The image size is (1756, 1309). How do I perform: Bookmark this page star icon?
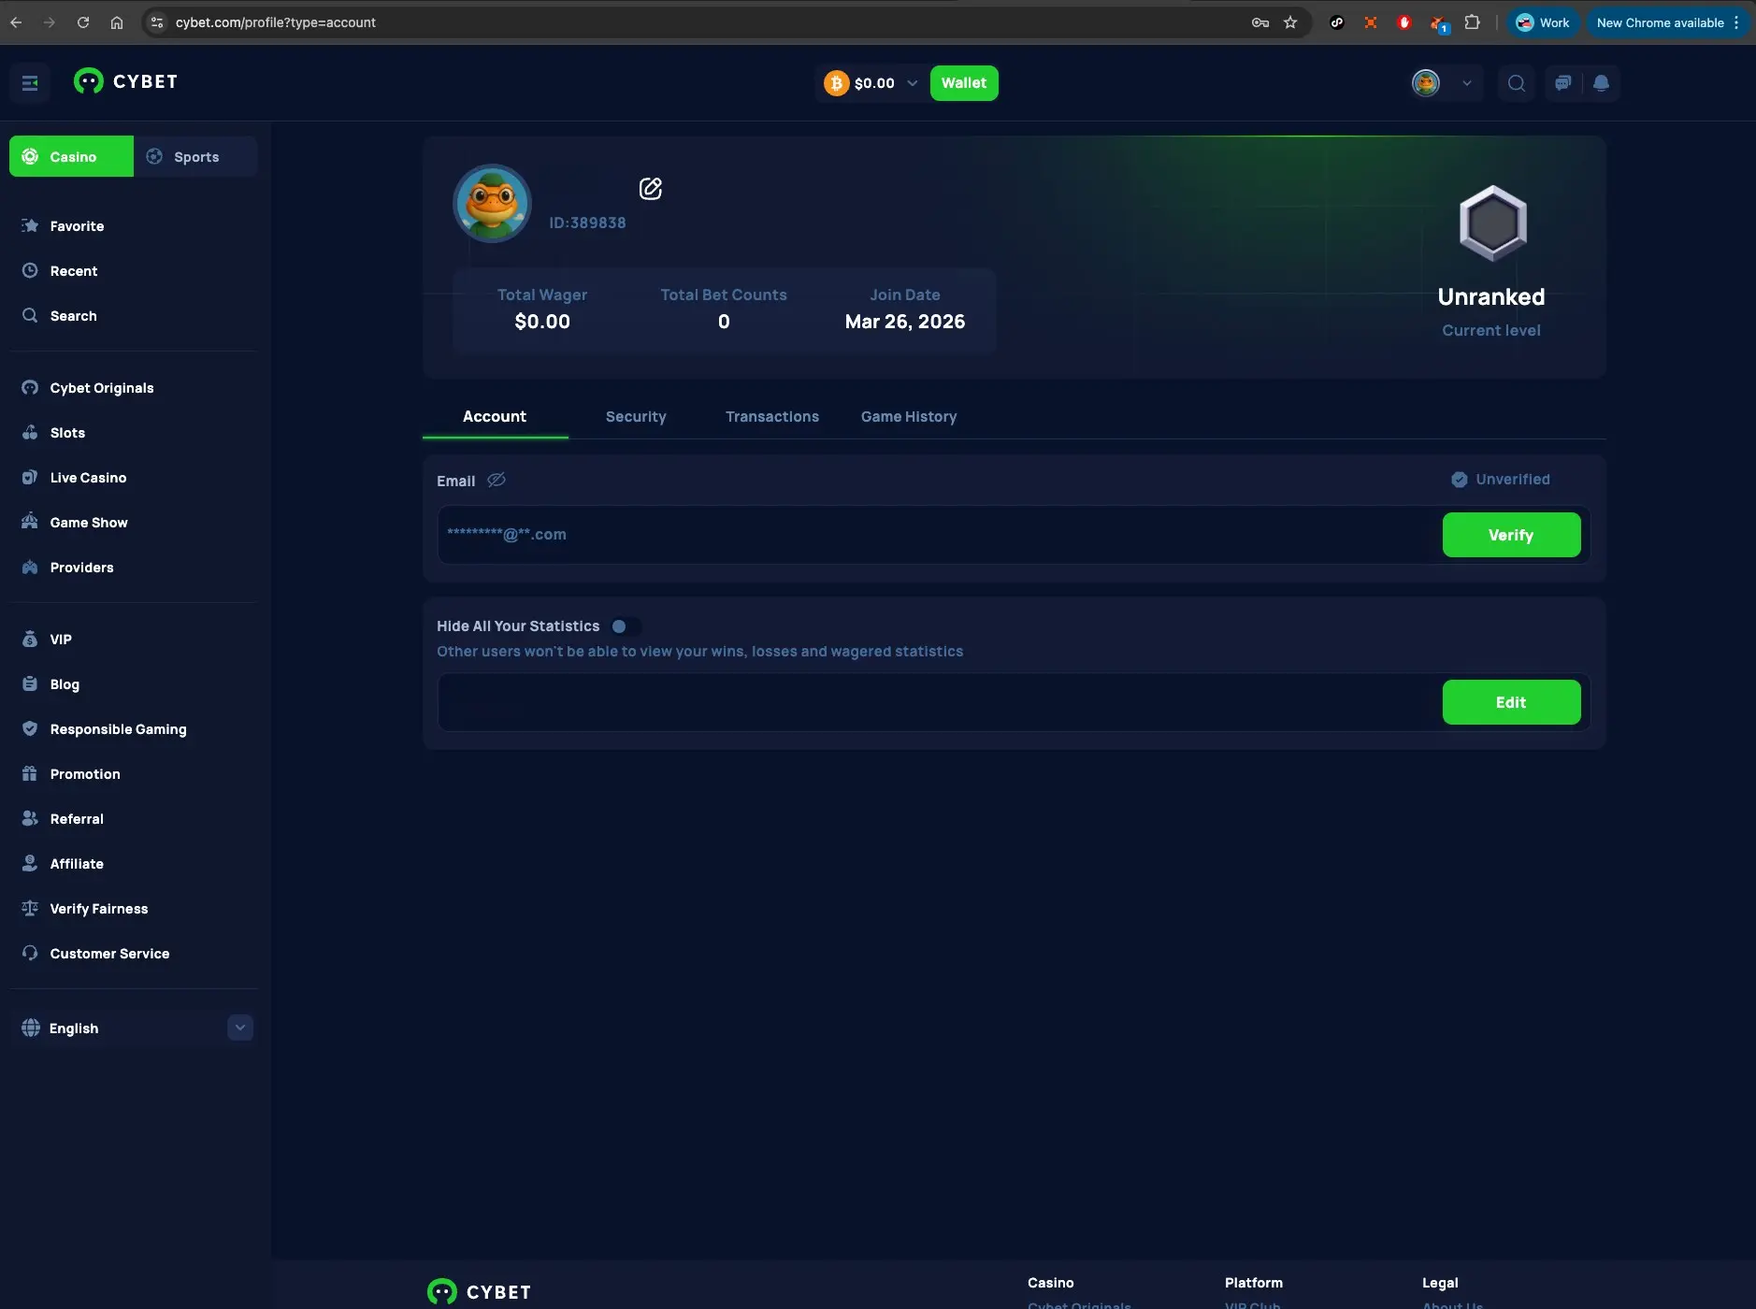coord(1290,22)
